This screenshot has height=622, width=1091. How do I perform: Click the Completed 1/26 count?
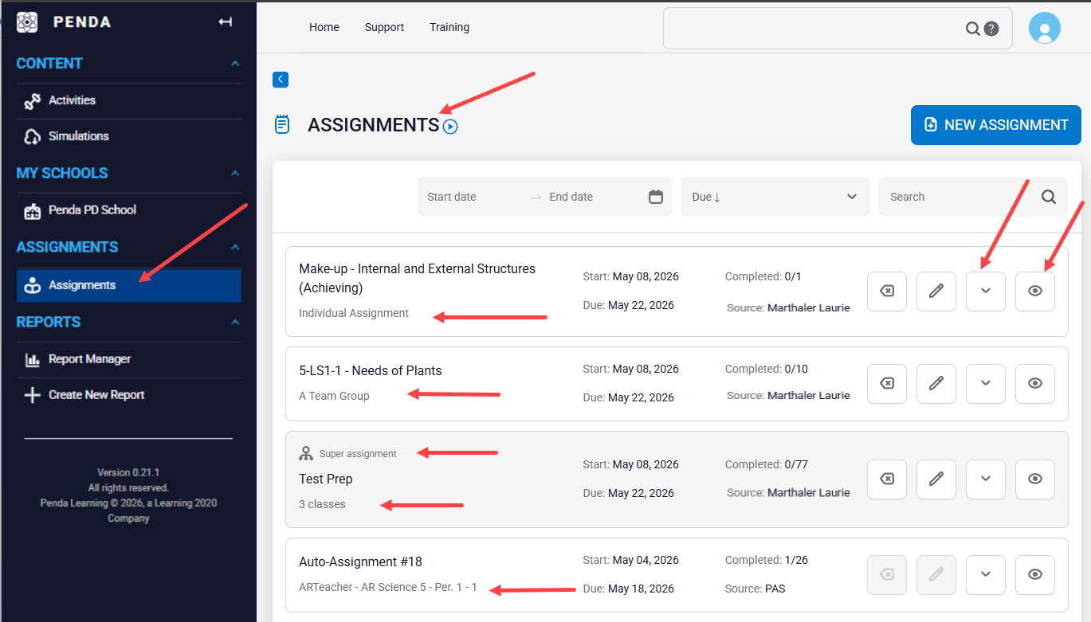[767, 560]
